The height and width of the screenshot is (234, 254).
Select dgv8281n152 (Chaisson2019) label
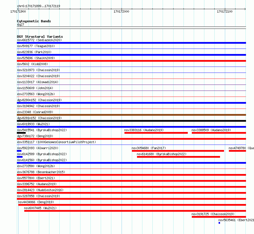pyautogui.click(x=39, y=118)
